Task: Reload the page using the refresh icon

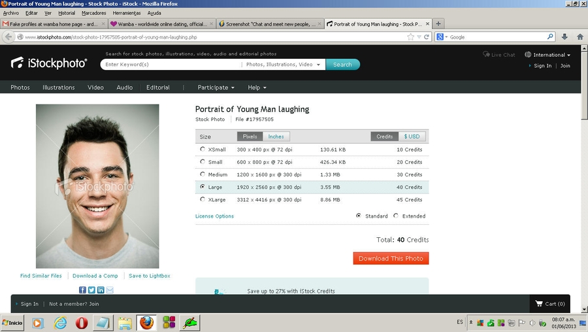Action: tap(426, 37)
